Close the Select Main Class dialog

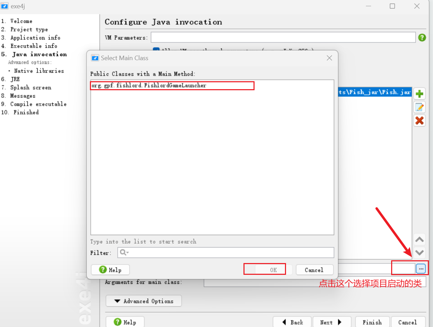[x=329, y=58]
